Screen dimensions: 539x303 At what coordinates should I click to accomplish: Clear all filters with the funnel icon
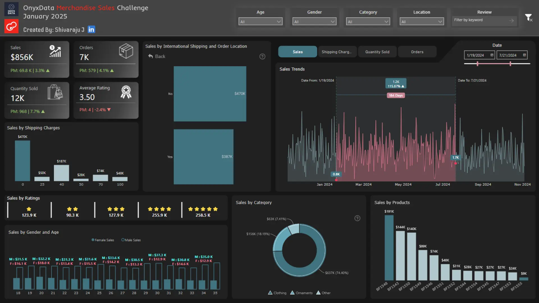click(x=529, y=18)
